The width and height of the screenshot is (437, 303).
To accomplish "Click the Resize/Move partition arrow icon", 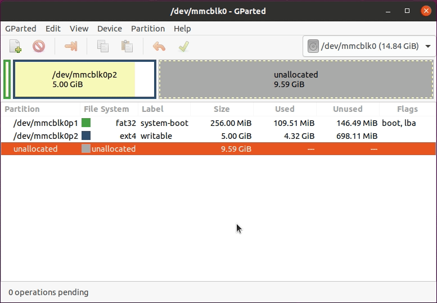I will [x=71, y=46].
